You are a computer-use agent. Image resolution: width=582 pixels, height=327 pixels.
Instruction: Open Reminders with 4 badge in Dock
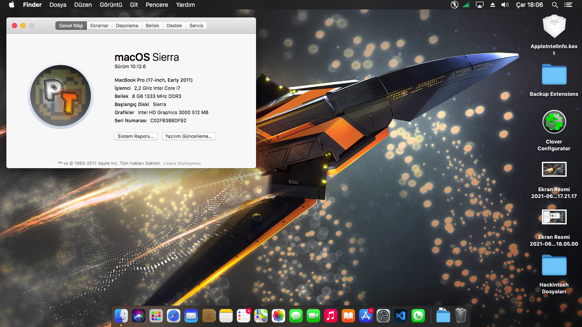tap(244, 316)
